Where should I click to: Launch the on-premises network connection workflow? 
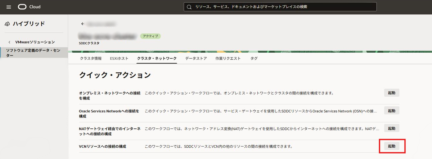click(x=392, y=93)
